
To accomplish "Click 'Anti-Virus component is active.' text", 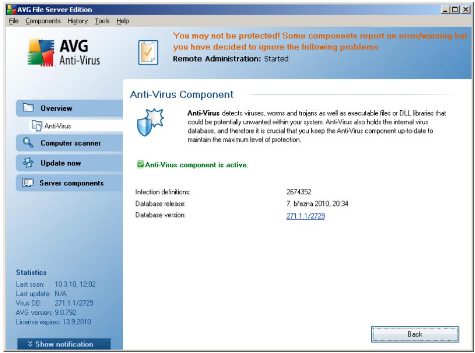I will click(x=196, y=165).
